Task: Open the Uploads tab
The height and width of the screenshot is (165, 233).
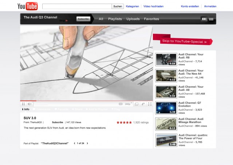Action: (133, 19)
